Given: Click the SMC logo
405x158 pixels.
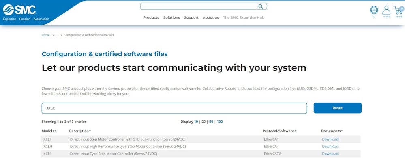Looking at the screenshot, I should (19, 10).
